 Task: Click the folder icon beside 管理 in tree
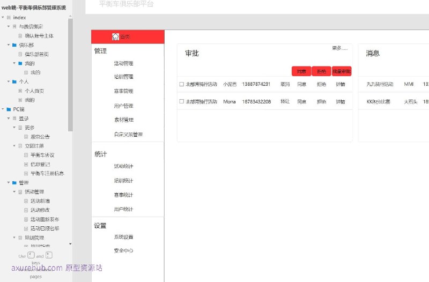coord(14,182)
